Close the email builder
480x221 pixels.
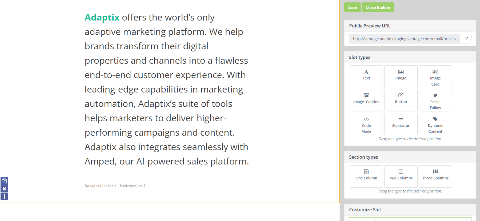[378, 7]
